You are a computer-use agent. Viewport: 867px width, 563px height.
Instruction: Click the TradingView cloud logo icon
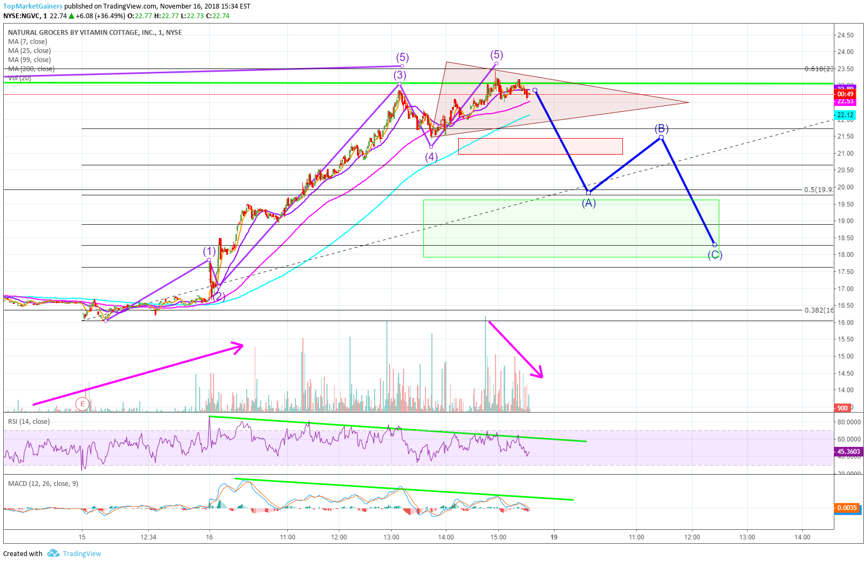click(53, 553)
